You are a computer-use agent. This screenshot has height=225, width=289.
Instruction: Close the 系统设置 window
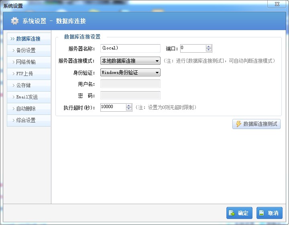(x=277, y=4)
